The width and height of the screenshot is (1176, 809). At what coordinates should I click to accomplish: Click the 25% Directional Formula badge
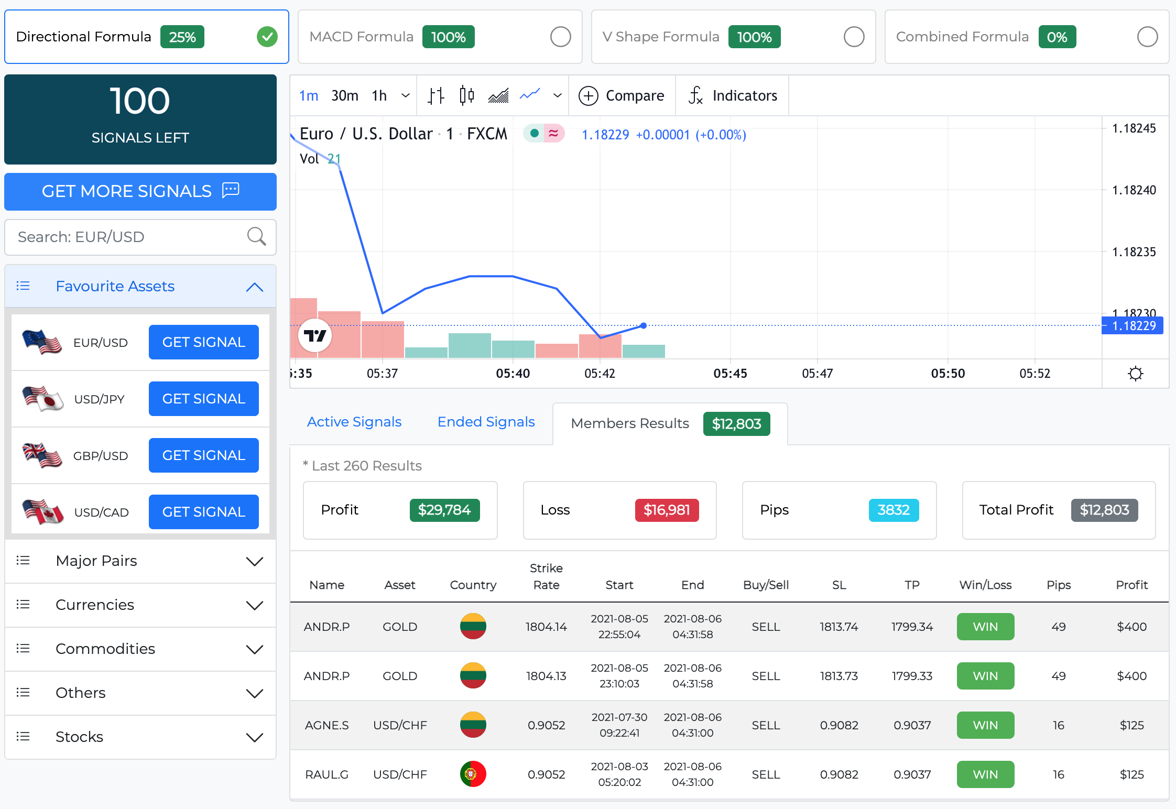click(182, 37)
